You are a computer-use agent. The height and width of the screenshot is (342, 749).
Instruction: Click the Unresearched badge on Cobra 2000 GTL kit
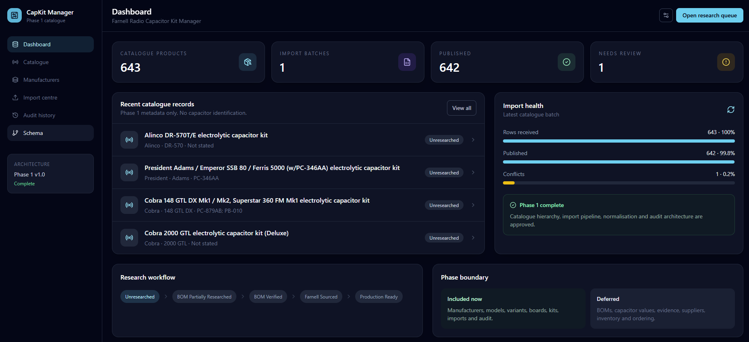tap(444, 238)
